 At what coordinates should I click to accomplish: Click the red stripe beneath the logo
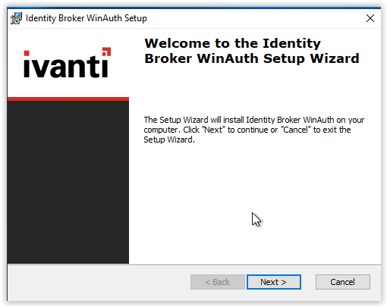[68, 99]
